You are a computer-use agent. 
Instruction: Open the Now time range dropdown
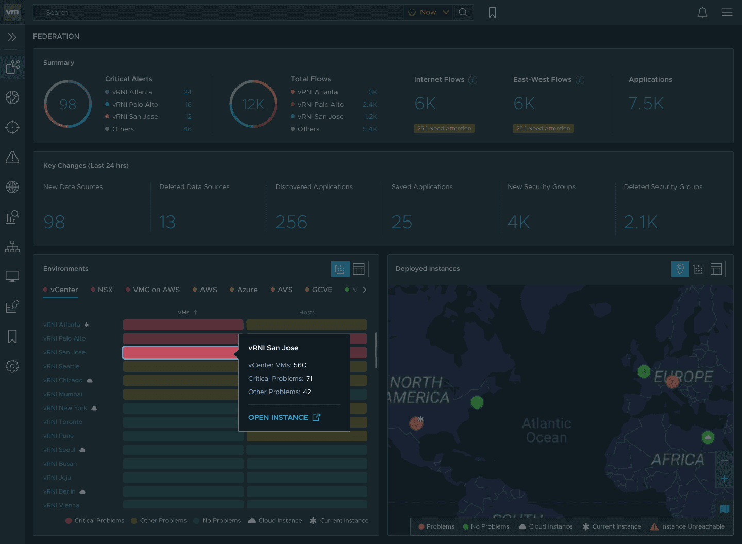[x=429, y=12]
